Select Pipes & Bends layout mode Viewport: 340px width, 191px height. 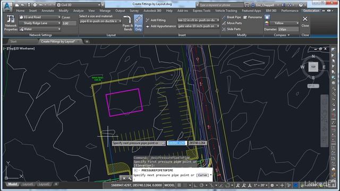[x=127, y=23]
